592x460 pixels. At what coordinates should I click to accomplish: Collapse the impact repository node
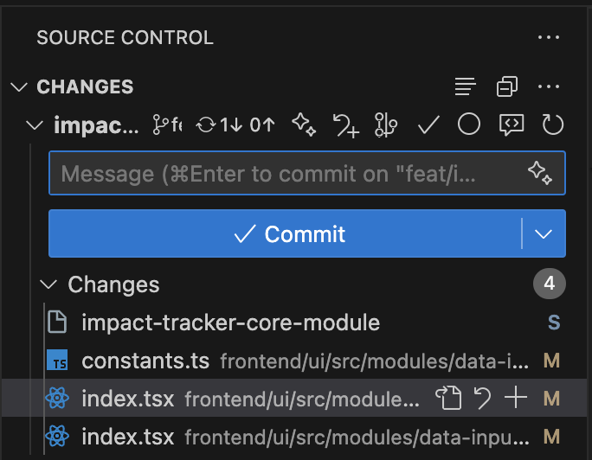pyautogui.click(x=35, y=125)
